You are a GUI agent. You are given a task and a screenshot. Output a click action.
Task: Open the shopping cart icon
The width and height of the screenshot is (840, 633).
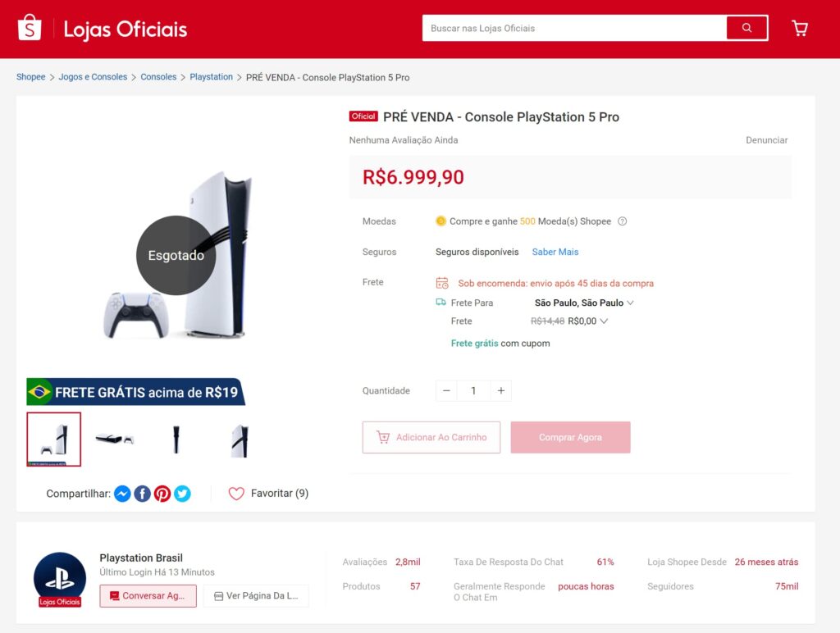click(800, 29)
